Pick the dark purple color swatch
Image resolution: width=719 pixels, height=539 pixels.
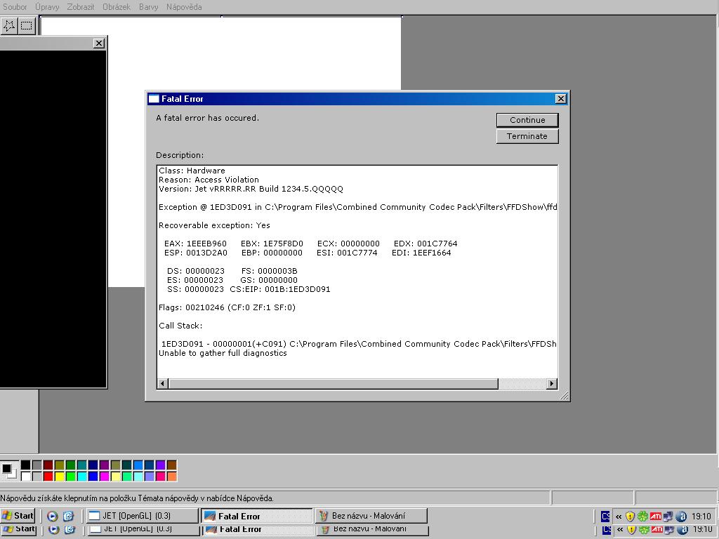tap(104, 465)
